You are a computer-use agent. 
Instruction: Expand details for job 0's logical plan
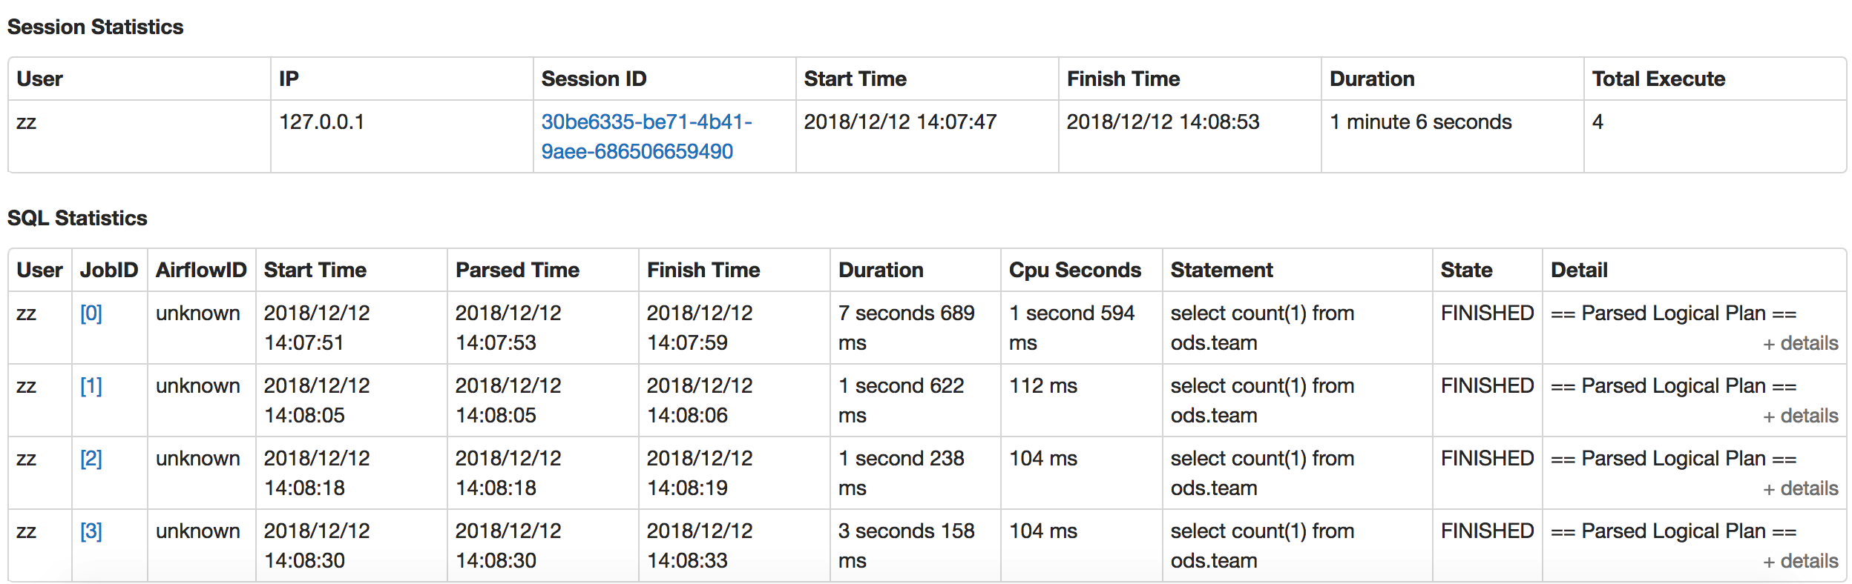1800,343
